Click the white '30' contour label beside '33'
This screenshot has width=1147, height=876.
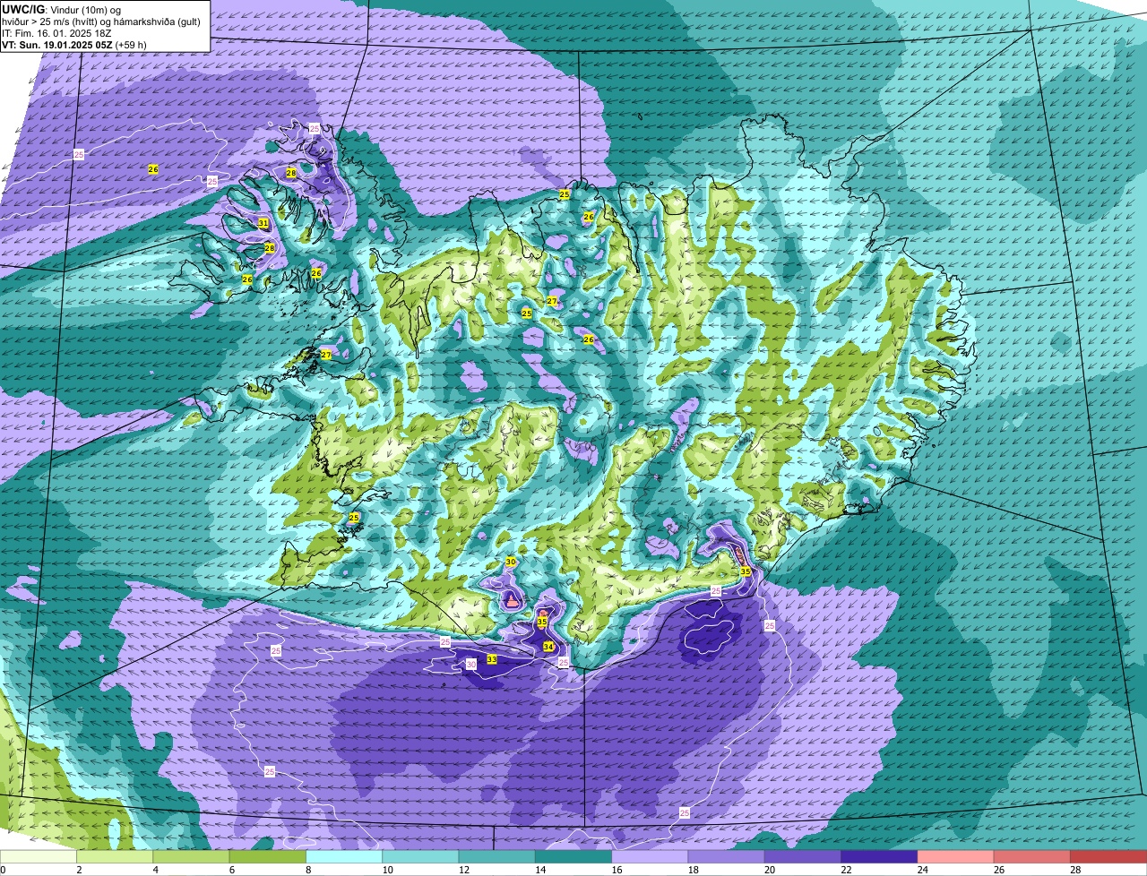pos(471,664)
